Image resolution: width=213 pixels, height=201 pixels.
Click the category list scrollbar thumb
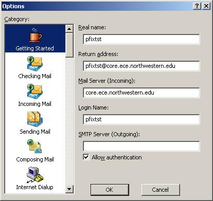69,45
